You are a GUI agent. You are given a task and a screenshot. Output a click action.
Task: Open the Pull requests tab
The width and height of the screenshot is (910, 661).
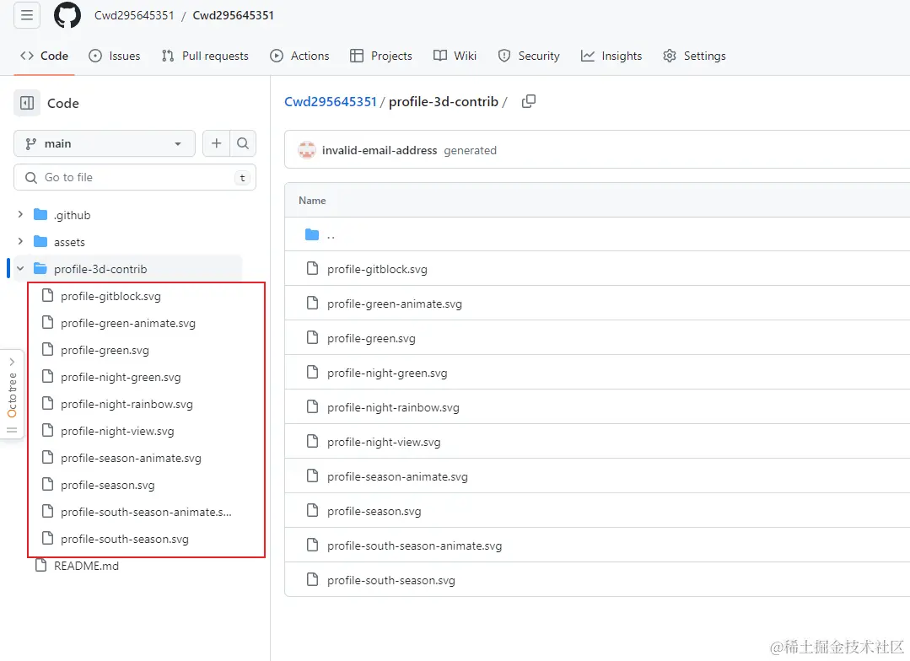tap(205, 56)
